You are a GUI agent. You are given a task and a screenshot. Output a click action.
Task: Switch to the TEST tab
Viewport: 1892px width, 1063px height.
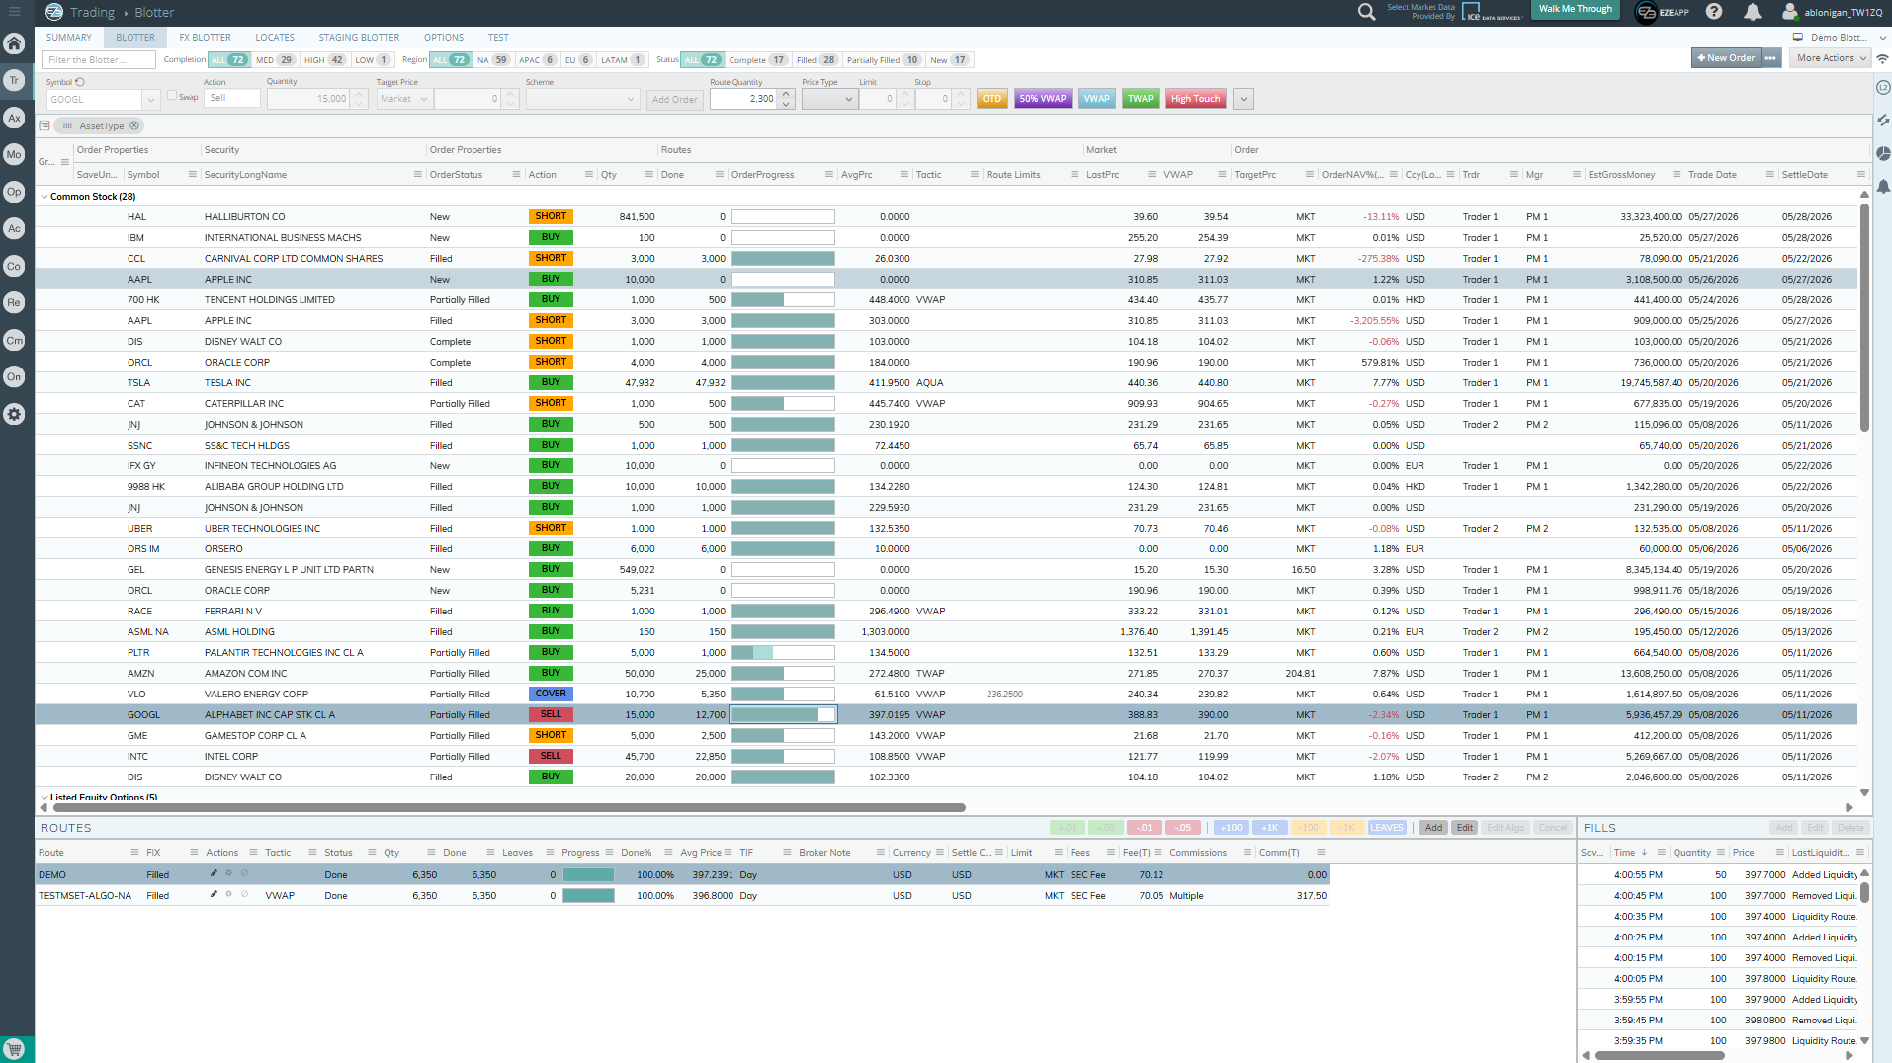coord(498,38)
